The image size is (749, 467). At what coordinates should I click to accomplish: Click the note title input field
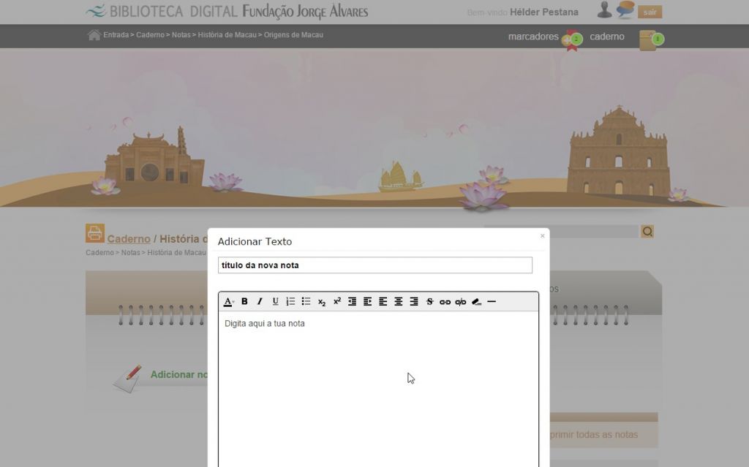click(374, 265)
